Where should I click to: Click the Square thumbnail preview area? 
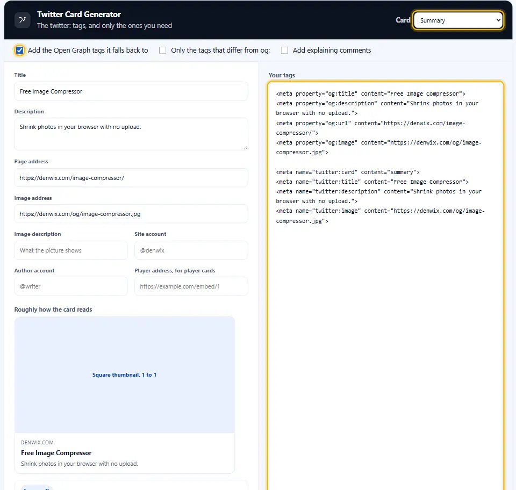124,375
